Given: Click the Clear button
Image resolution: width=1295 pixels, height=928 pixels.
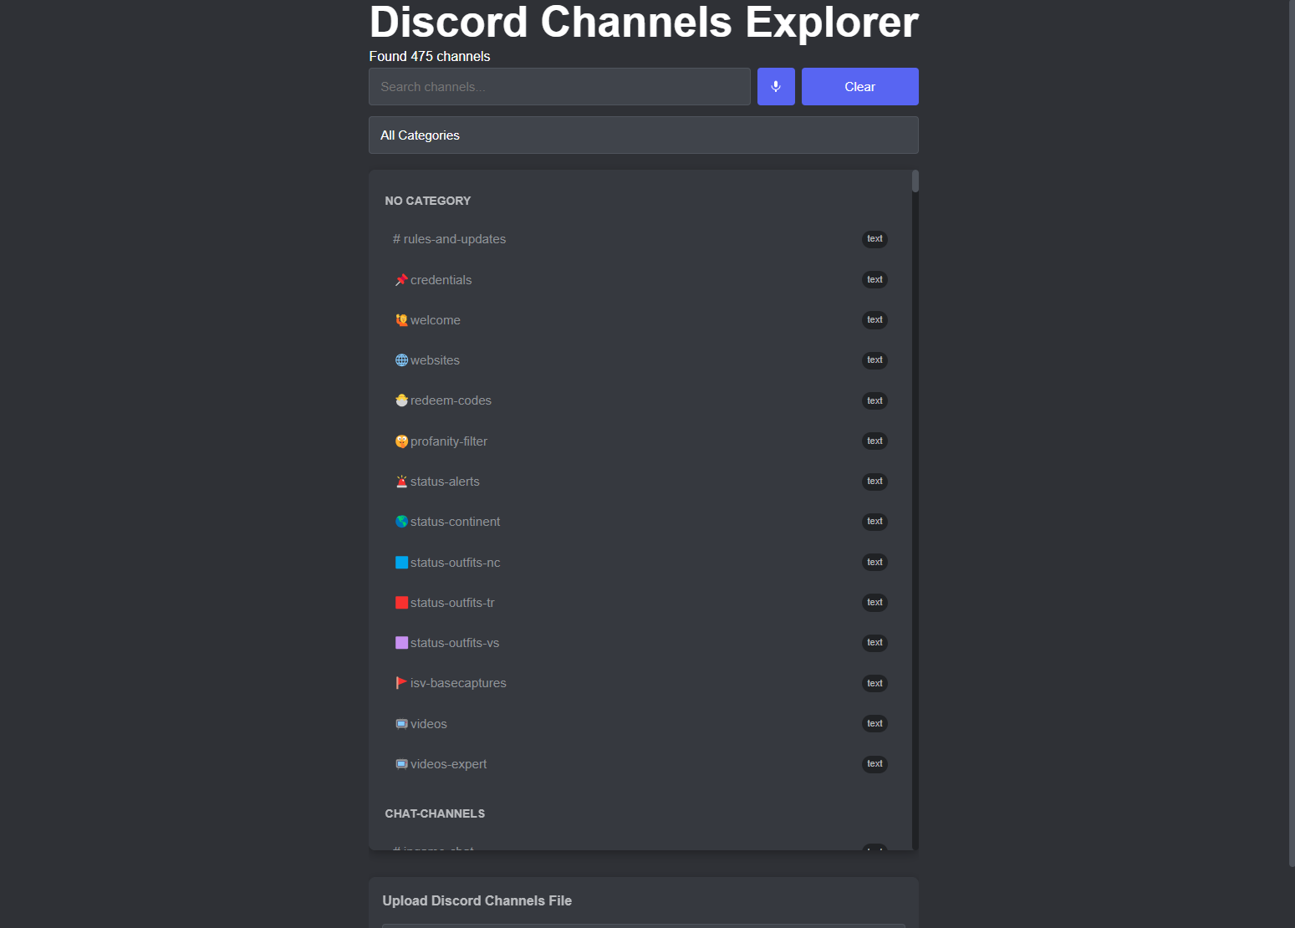Looking at the screenshot, I should pyautogui.click(x=859, y=86).
